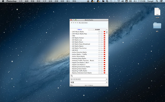Click the red flag on AH Radio Opera row

click(x=105, y=46)
